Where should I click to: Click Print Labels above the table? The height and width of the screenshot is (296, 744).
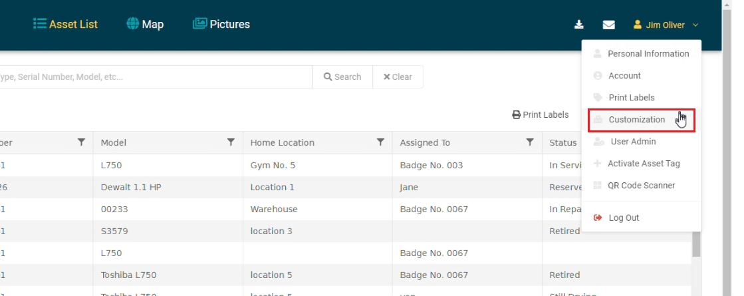pyautogui.click(x=540, y=114)
